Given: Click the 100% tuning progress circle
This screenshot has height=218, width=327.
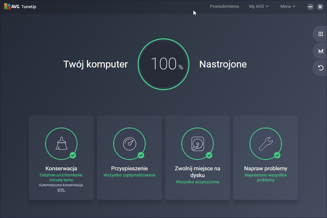Looking at the screenshot, I should (x=163, y=64).
